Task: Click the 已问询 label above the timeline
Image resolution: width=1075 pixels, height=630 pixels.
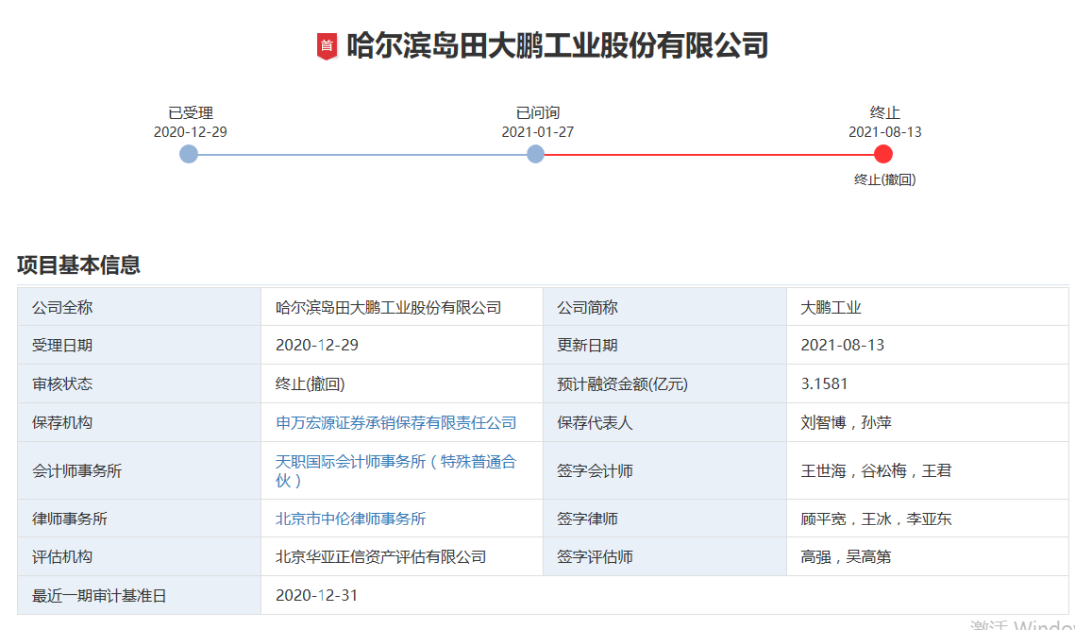Action: pos(537,113)
